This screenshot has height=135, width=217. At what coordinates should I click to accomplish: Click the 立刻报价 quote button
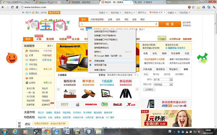149,89
